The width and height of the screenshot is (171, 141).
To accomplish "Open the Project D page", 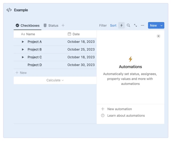I will (35, 65).
